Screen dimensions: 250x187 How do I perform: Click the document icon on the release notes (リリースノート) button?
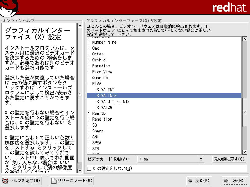click(x=54, y=181)
